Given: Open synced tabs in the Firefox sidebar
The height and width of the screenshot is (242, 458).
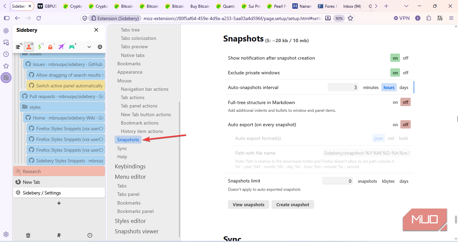Looking at the screenshot, I should (6, 43).
